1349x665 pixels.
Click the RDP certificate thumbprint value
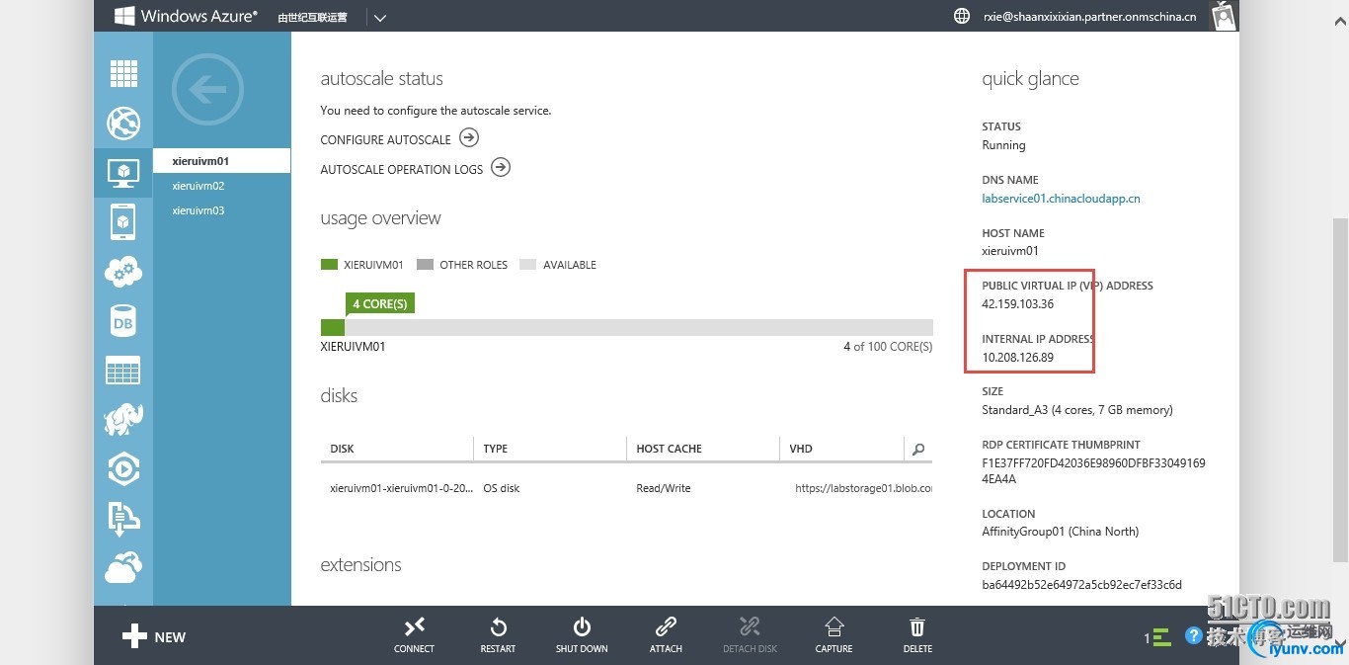(1093, 471)
